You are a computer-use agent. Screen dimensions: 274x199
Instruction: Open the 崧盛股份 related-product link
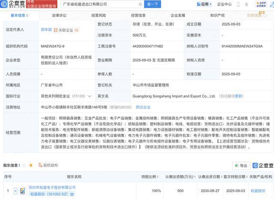point(258,191)
